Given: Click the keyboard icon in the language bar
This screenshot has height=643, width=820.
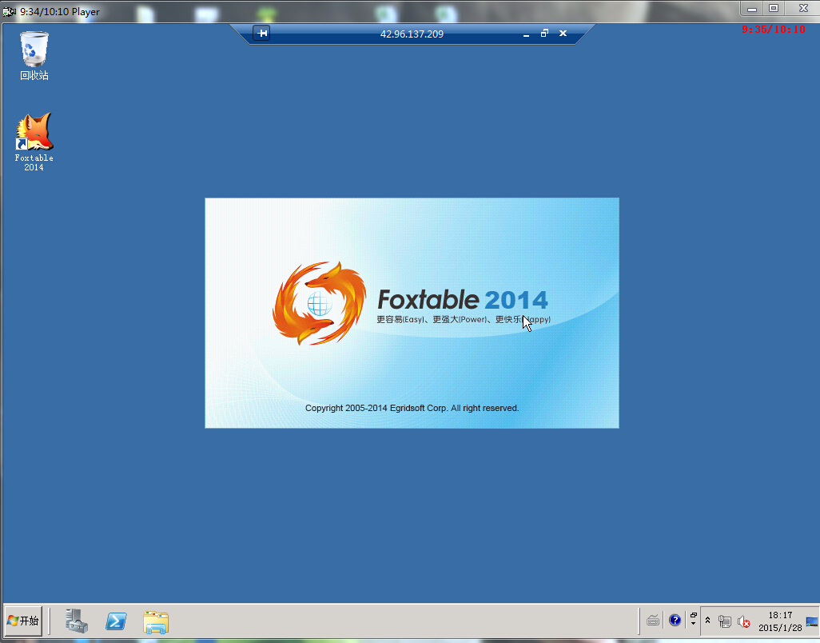Looking at the screenshot, I should tap(653, 621).
